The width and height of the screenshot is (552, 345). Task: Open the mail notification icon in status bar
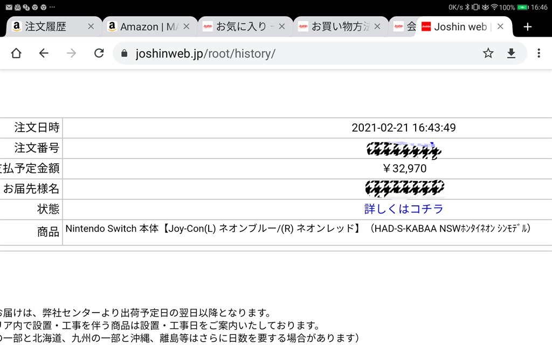(9, 7)
